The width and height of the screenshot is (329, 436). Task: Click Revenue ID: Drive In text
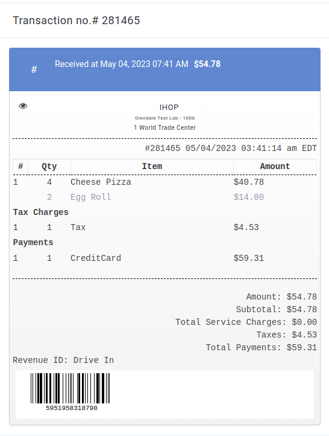click(x=63, y=361)
